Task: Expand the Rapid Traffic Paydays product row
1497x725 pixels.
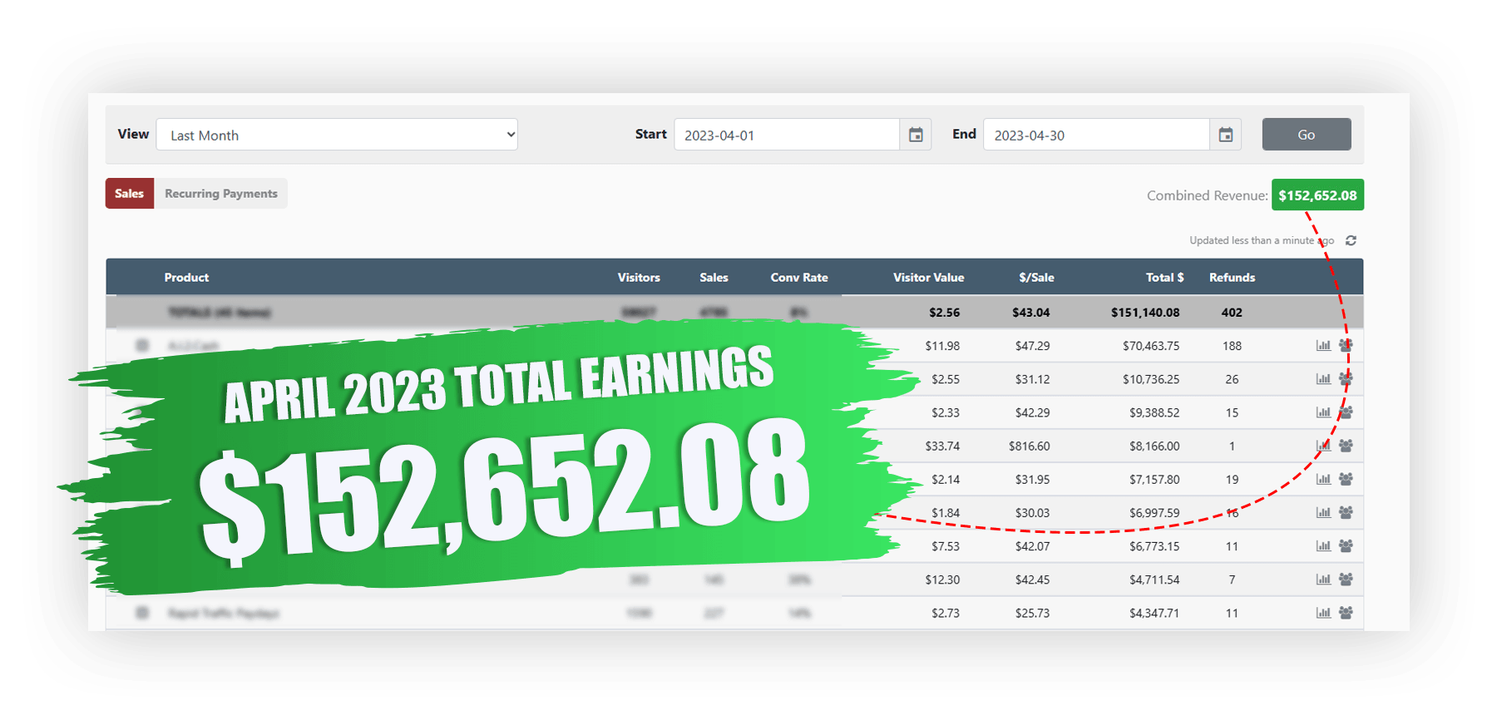Action: 142,613
